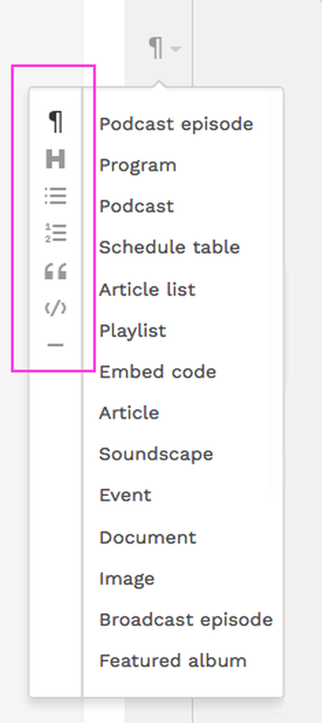Choose Embed code option
This screenshot has height=723, width=322.
click(x=158, y=372)
